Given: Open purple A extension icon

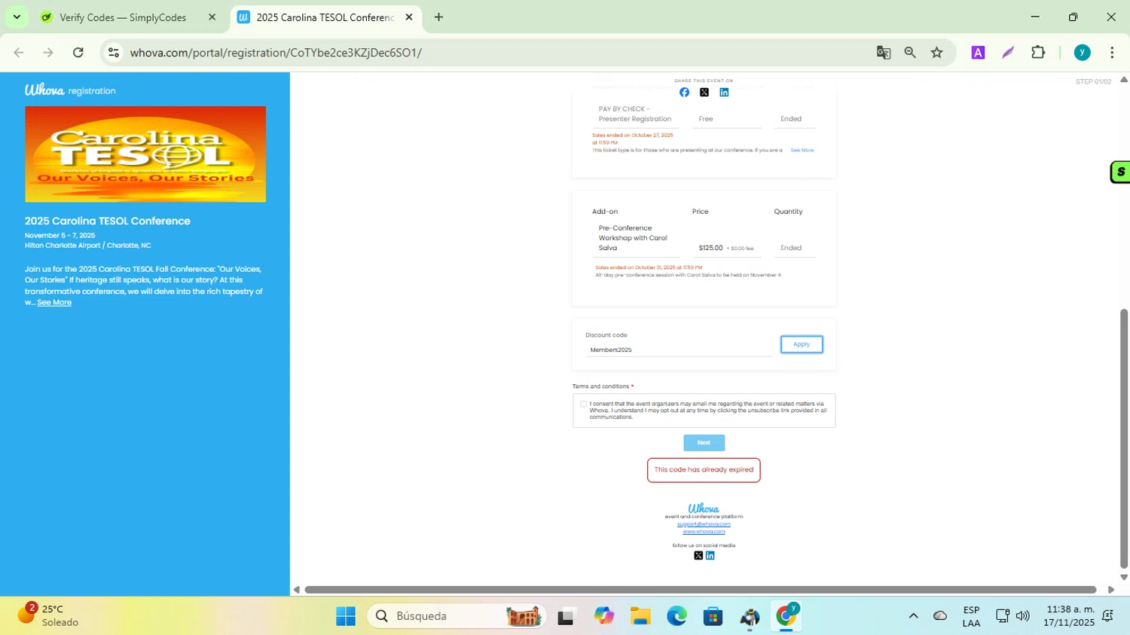Looking at the screenshot, I should tap(978, 53).
